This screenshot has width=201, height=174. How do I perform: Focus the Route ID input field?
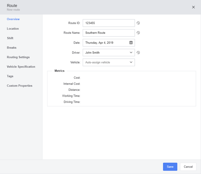(x=109, y=23)
